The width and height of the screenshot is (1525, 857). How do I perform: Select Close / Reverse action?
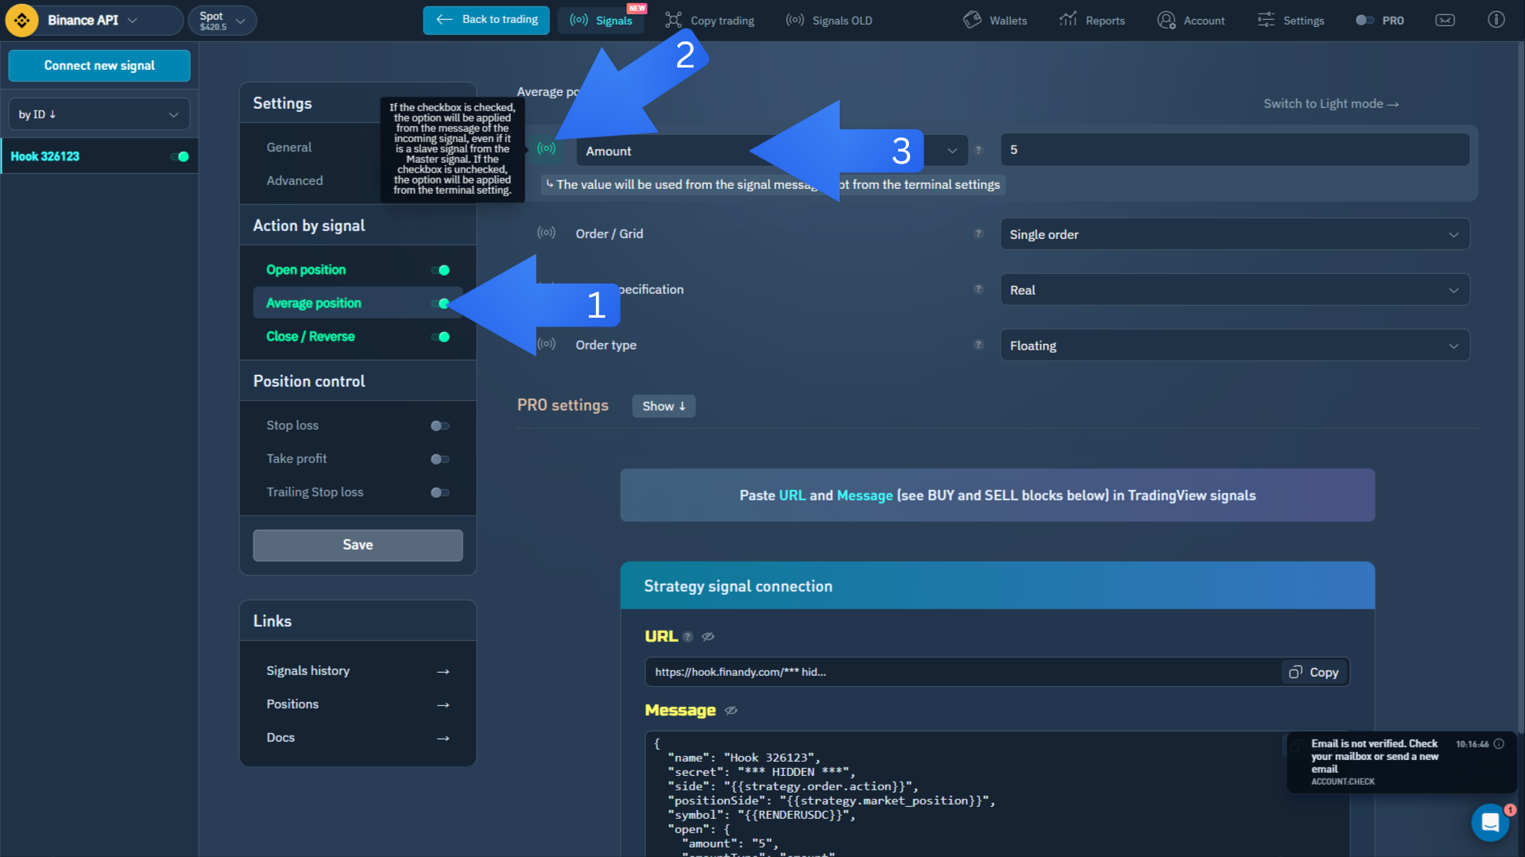click(311, 337)
